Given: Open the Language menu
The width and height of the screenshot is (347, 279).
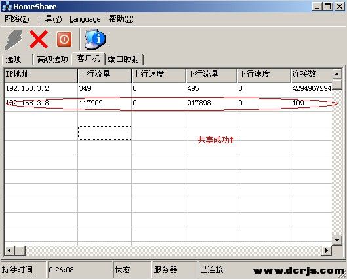Looking at the screenshot, I should click(x=85, y=19).
